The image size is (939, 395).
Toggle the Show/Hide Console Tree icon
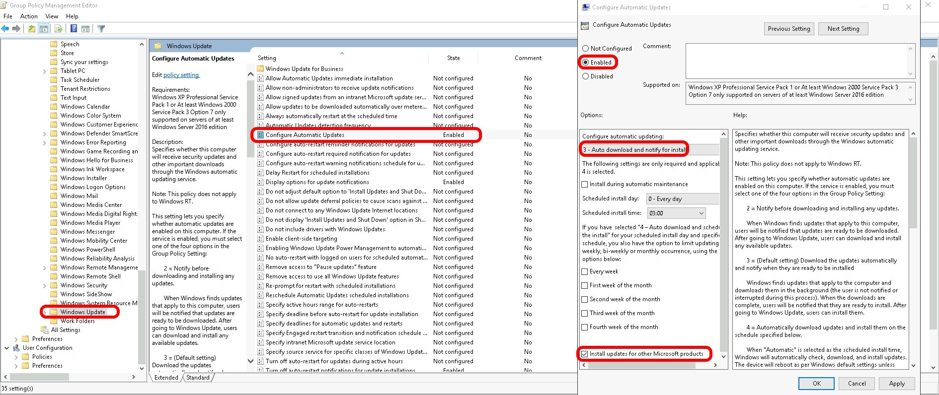point(44,29)
